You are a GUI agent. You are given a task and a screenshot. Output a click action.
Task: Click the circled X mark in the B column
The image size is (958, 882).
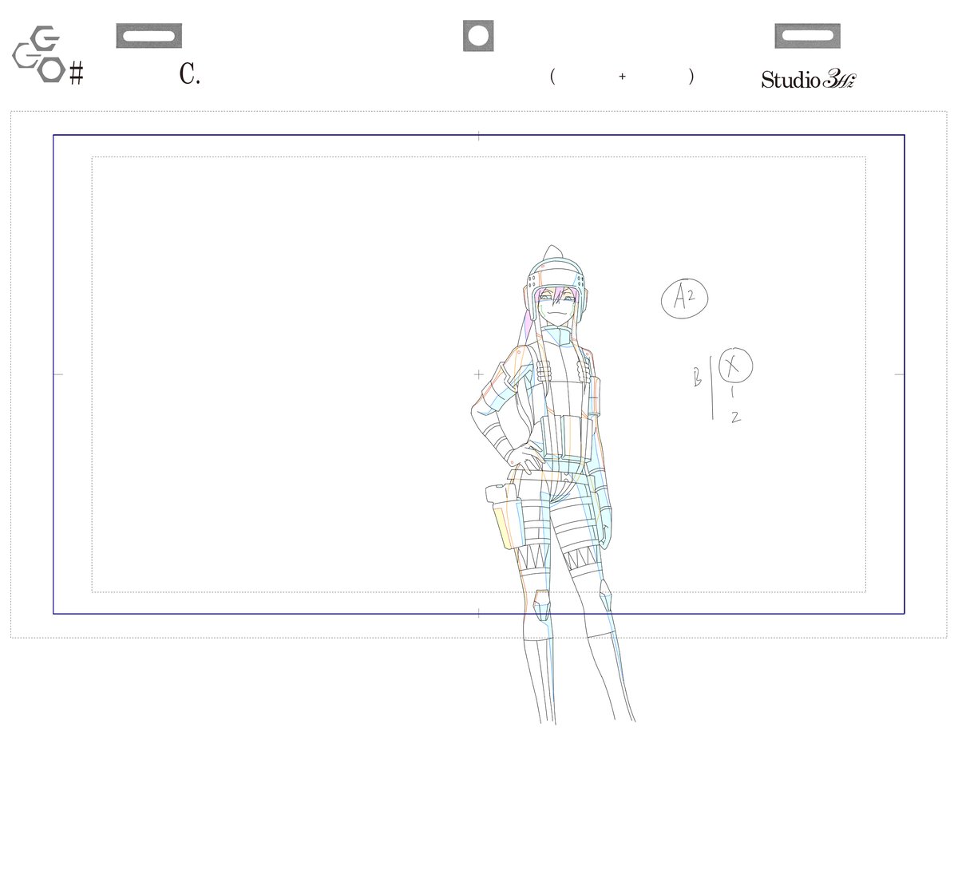(735, 366)
